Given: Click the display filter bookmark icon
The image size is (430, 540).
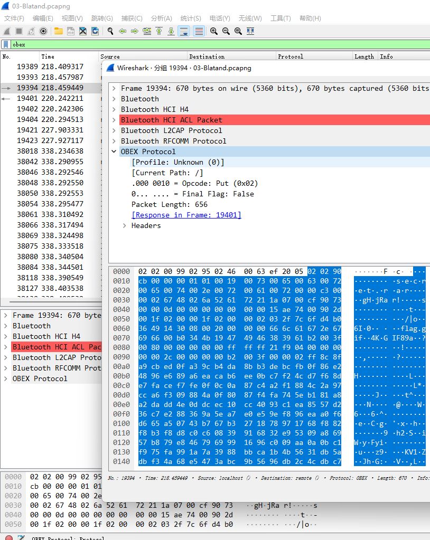Looking at the screenshot, I should [6, 44].
